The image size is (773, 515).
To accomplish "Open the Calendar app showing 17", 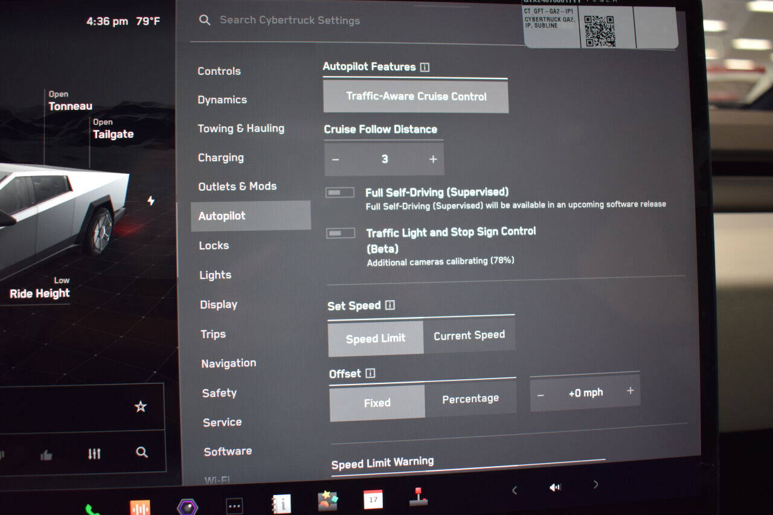I will [x=373, y=499].
